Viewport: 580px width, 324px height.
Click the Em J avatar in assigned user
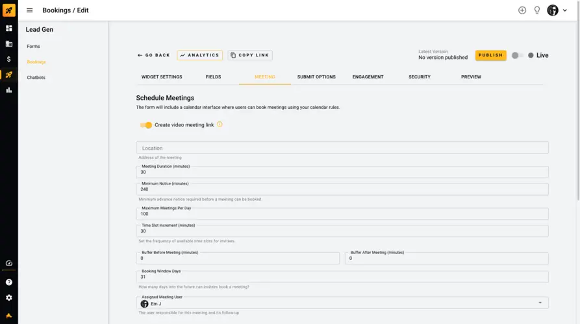(145, 304)
